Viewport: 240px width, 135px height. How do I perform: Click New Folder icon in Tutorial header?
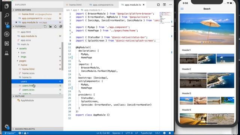50,27
